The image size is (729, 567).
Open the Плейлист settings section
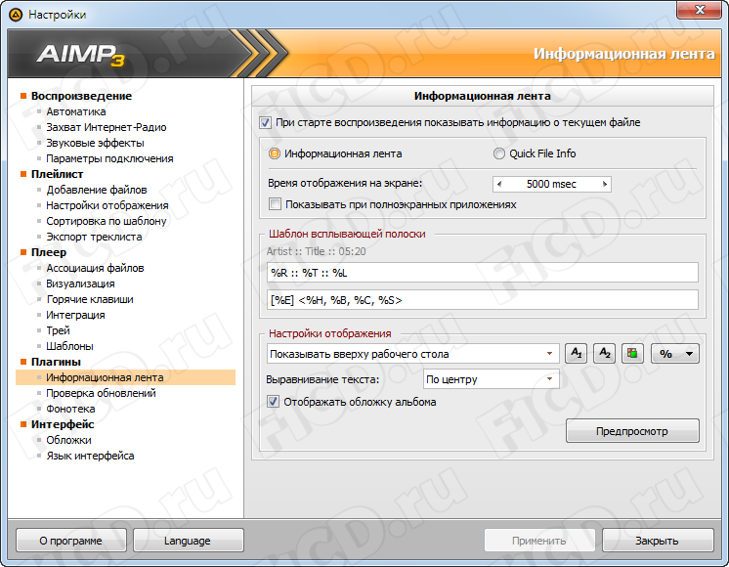tap(58, 174)
